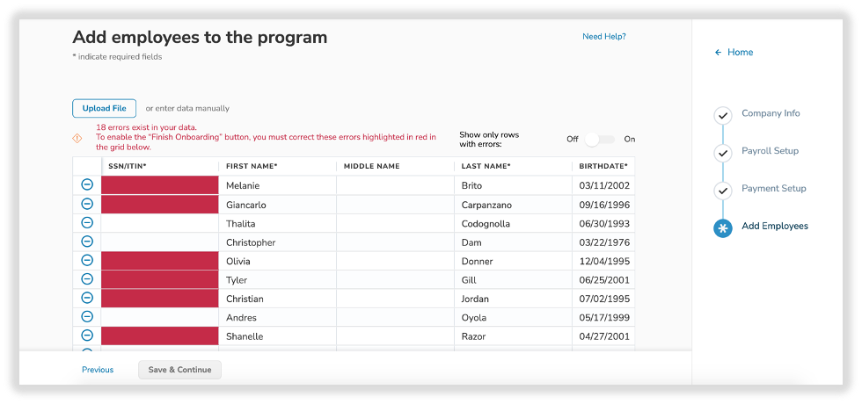
Task: Click remove icon for Tyler Gill
Action: tap(87, 279)
